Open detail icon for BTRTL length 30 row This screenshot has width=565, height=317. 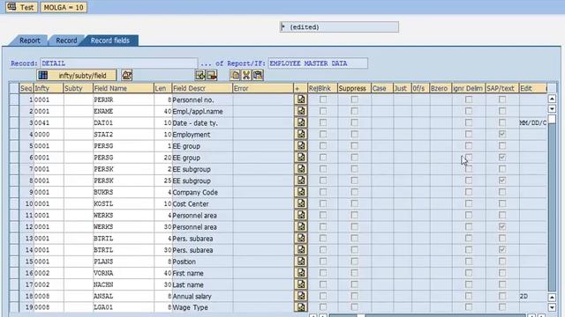300,249
